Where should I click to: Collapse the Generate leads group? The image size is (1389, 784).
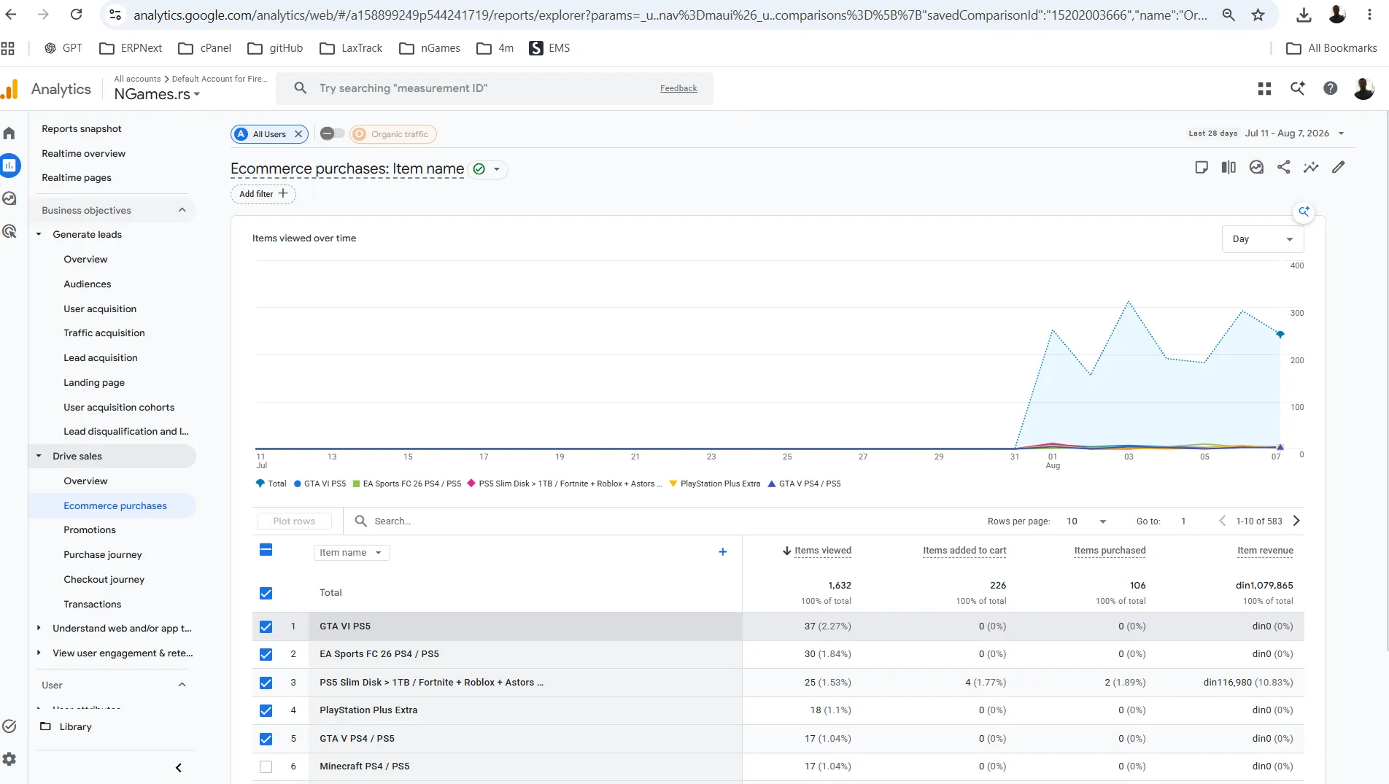pyautogui.click(x=39, y=234)
